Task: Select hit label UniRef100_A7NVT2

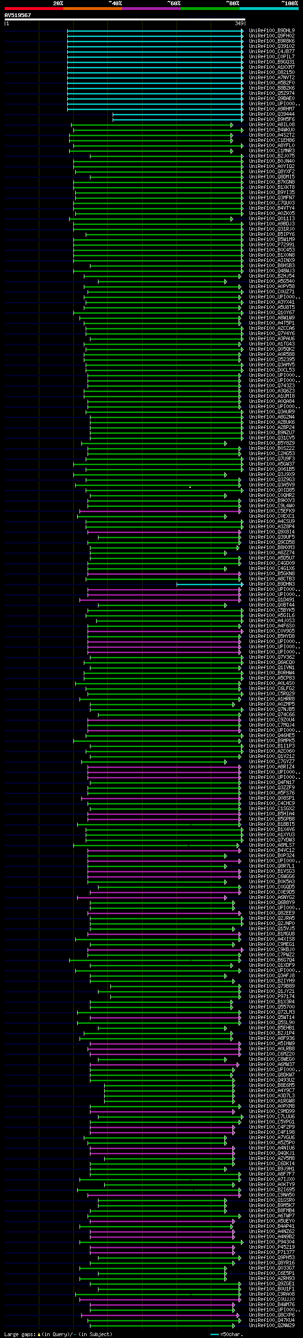Action: click(x=271, y=77)
